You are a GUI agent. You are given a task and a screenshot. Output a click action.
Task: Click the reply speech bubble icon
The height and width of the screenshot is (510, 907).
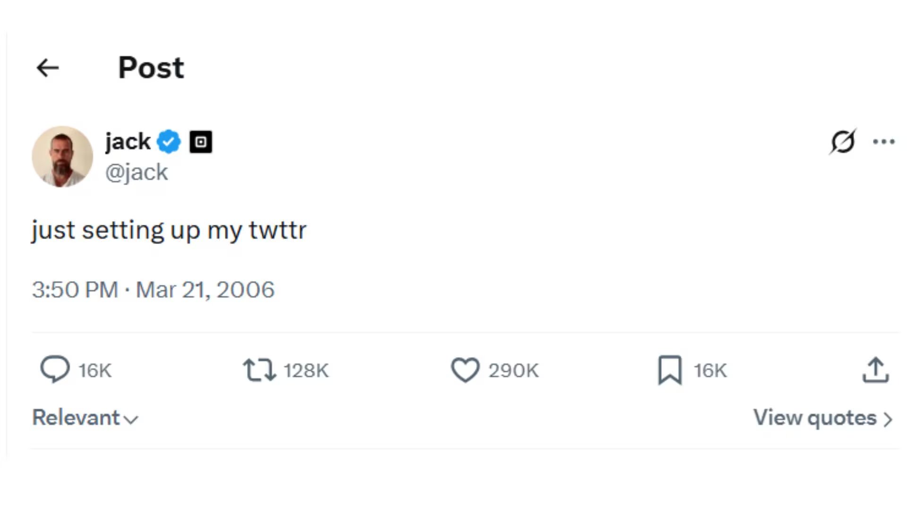pyautogui.click(x=55, y=369)
